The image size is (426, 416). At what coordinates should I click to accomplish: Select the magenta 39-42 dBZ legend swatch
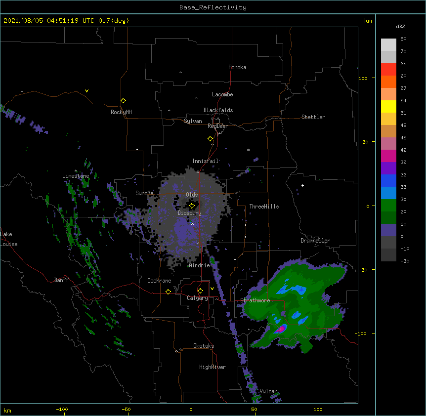[x=388, y=156]
